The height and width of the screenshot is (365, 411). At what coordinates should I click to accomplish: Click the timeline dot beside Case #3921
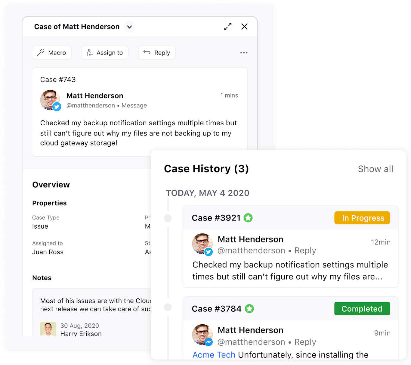pyautogui.click(x=168, y=218)
